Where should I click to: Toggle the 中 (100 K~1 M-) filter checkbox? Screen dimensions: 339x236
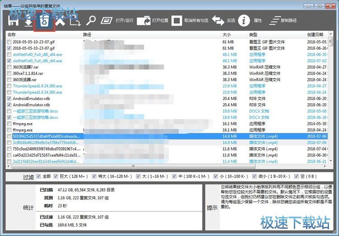tap(174, 176)
